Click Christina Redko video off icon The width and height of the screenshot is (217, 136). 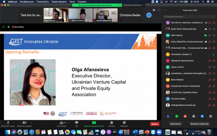coord(214,99)
